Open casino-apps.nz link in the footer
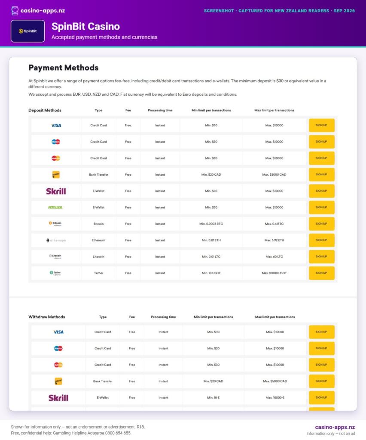 (x=335, y=427)
